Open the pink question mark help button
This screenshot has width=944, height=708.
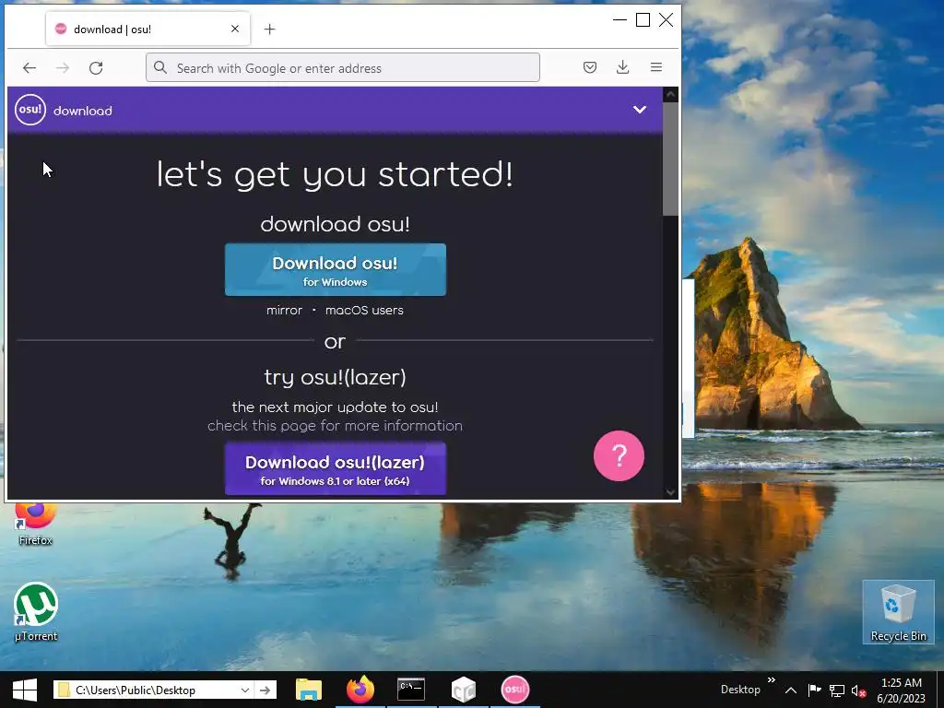pos(619,455)
